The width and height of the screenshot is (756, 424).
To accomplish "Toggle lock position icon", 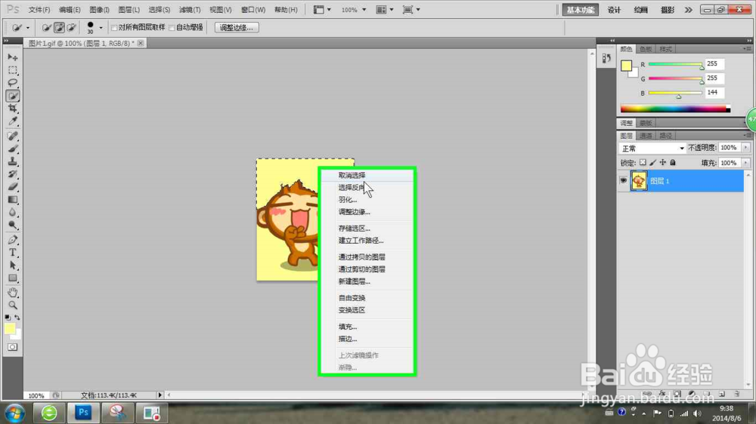I will 663,163.
